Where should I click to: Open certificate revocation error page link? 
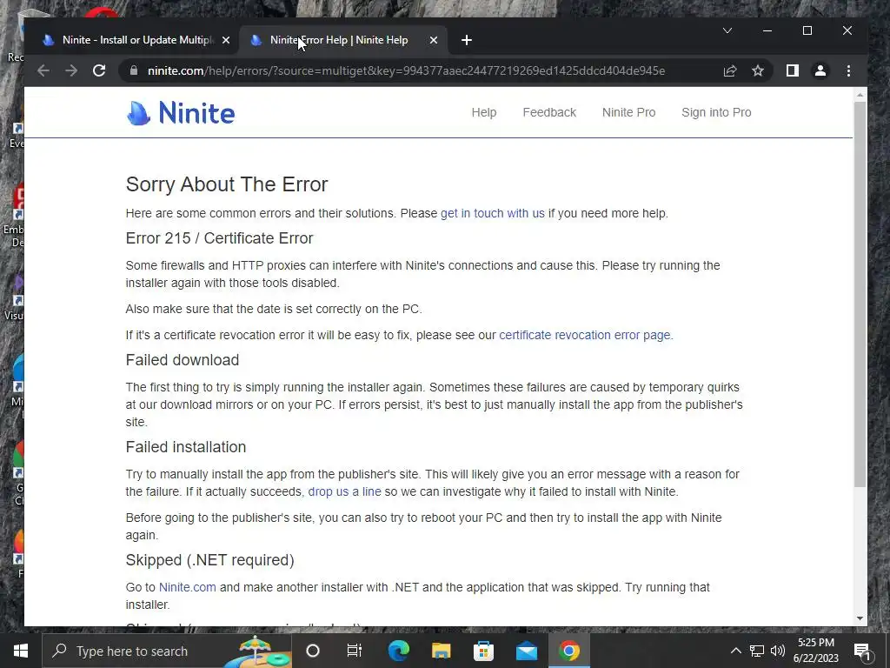(x=585, y=335)
